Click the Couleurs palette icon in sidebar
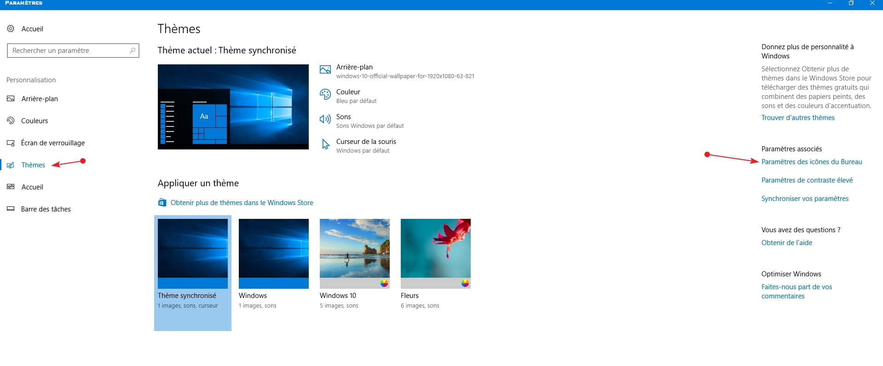The width and height of the screenshot is (883, 366). pos(11,120)
